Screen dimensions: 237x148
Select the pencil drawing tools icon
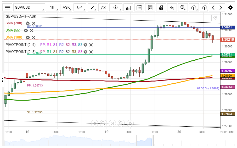(x=92, y=8)
